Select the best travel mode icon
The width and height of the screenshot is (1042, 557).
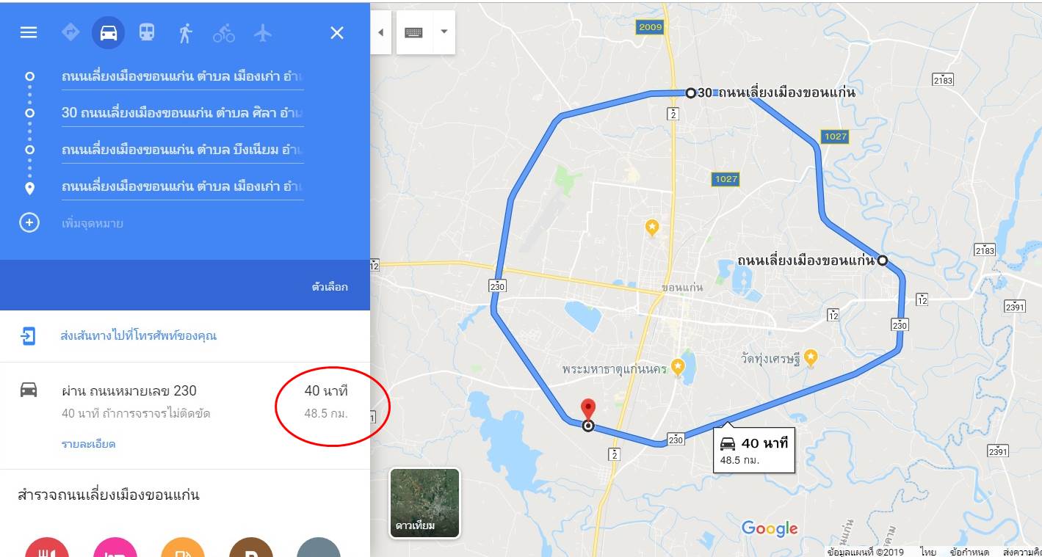(70, 32)
